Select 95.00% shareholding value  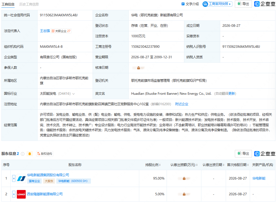pyautogui.click(x=159, y=178)
